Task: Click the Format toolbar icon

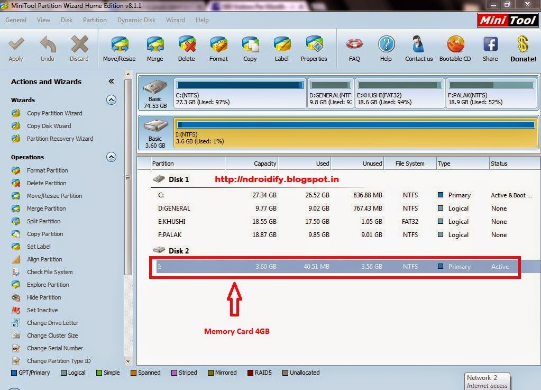Action: tap(218, 44)
